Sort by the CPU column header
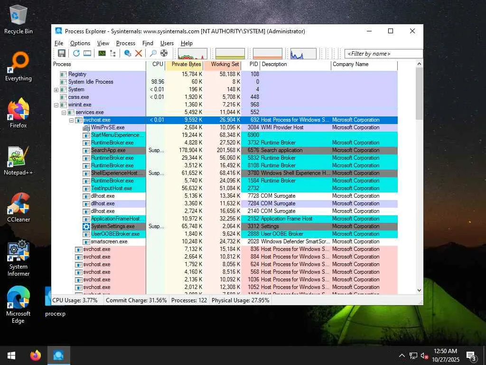This screenshot has height=365, width=486. click(156, 64)
